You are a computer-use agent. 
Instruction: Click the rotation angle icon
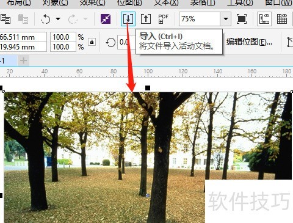pyautogui.click(x=110, y=43)
